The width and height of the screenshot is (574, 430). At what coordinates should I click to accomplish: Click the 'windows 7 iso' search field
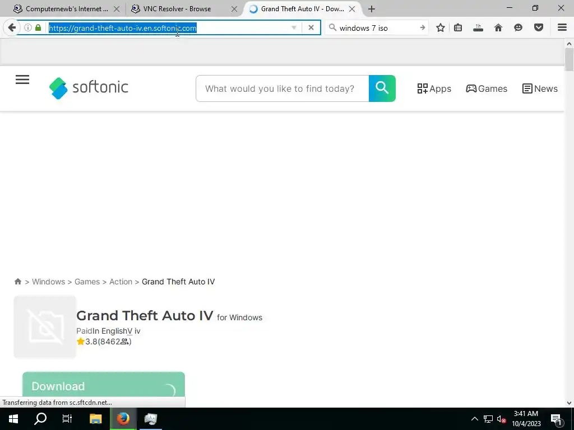(377, 28)
